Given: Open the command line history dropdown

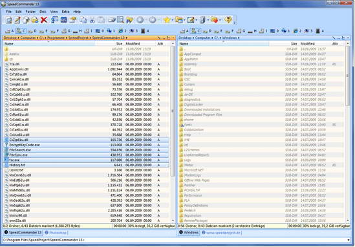Looking at the screenshot, I should click(x=348, y=240).
